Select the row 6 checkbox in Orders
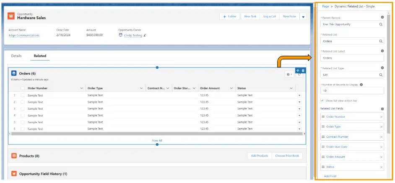 pos(22,129)
